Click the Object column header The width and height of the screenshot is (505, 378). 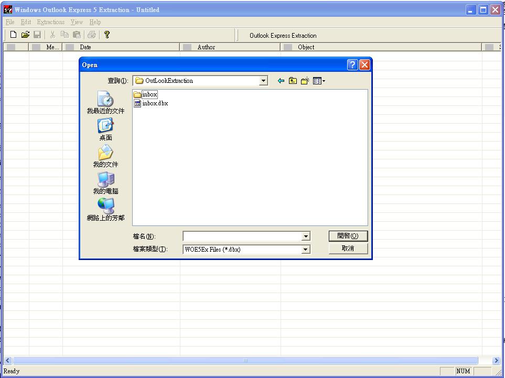coord(381,47)
